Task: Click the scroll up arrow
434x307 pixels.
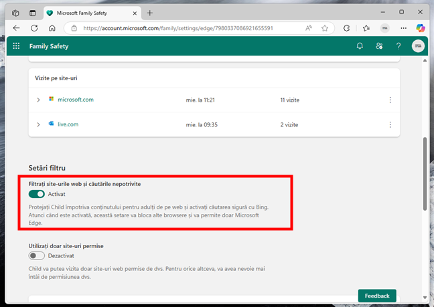Action: pyautogui.click(x=425, y=60)
